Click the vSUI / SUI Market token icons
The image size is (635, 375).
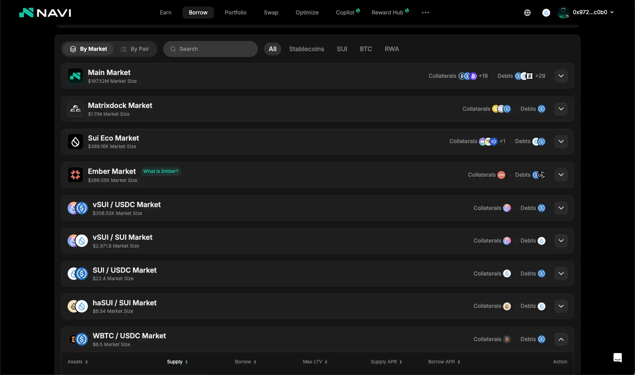78,241
